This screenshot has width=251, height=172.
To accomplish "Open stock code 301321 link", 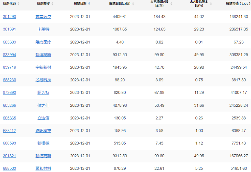I will point(9,156).
